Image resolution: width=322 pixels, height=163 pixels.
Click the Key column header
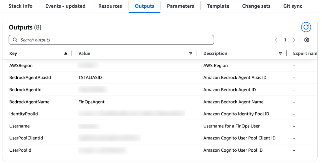click(13, 54)
